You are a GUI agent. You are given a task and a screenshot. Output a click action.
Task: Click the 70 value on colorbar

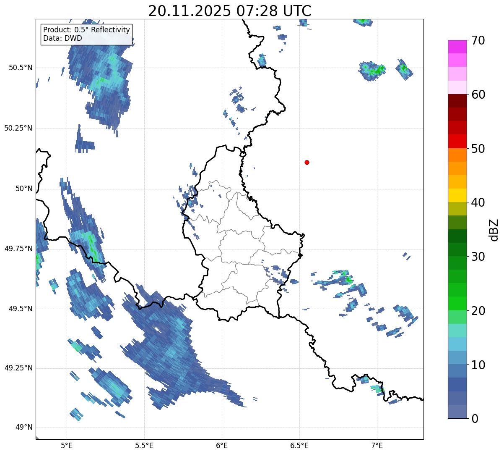point(478,40)
